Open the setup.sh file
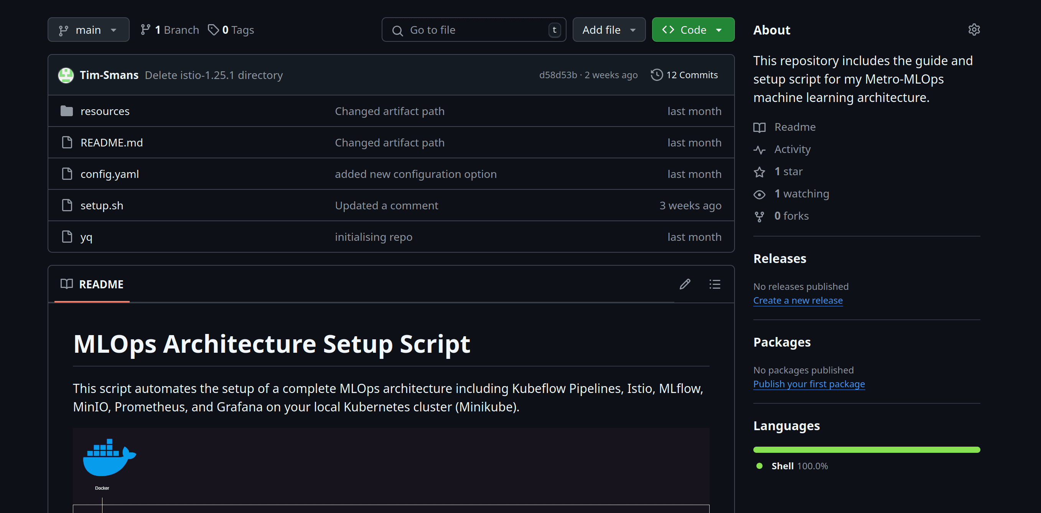 102,206
